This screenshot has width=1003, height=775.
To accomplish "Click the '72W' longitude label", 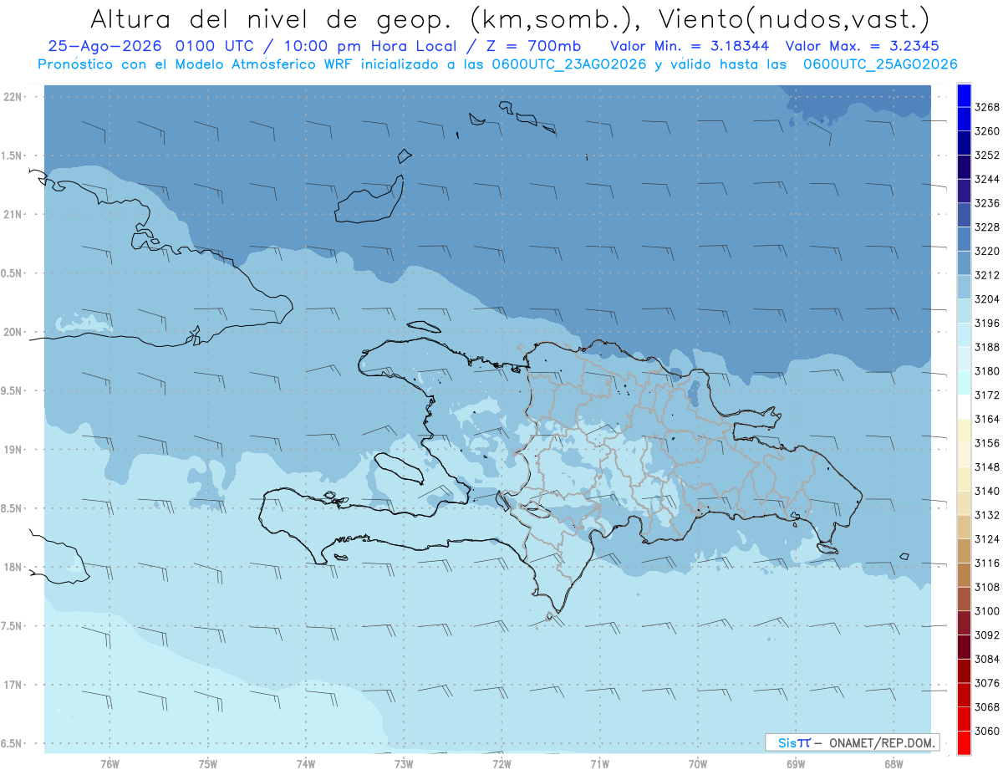I will 501,763.
